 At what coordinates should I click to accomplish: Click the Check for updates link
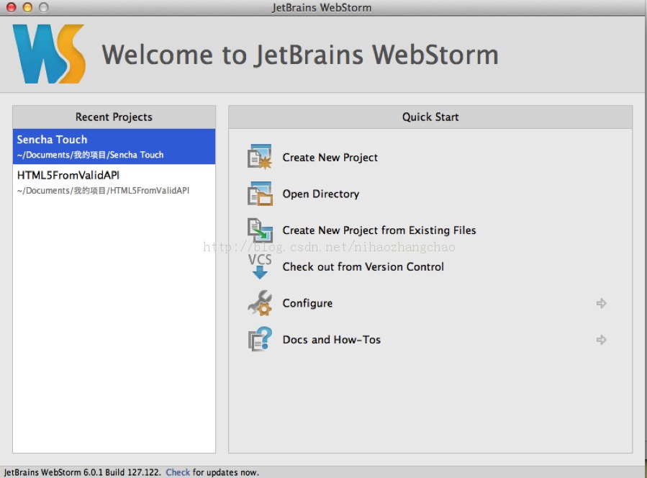click(178, 472)
